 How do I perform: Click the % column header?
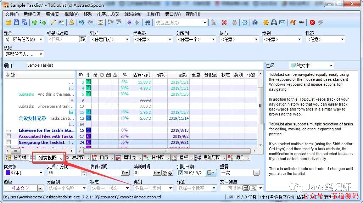[x=125, y=75]
